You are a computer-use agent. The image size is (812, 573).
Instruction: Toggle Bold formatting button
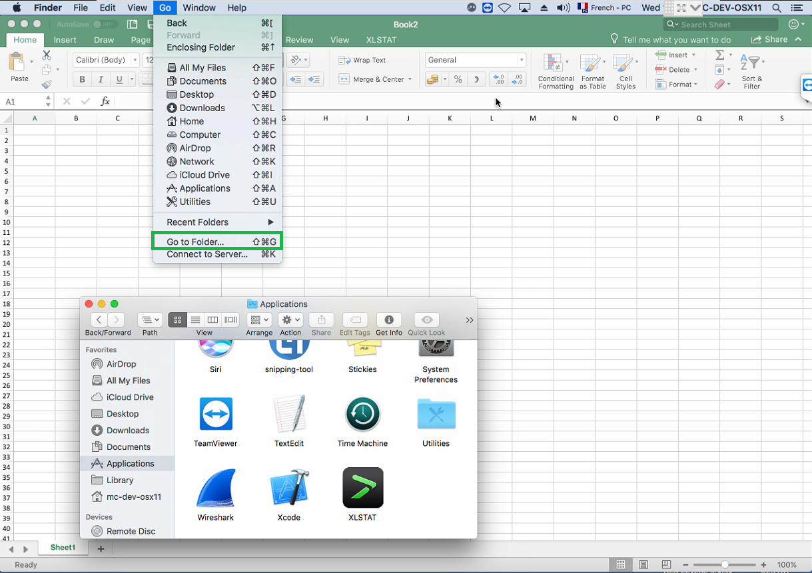(83, 79)
